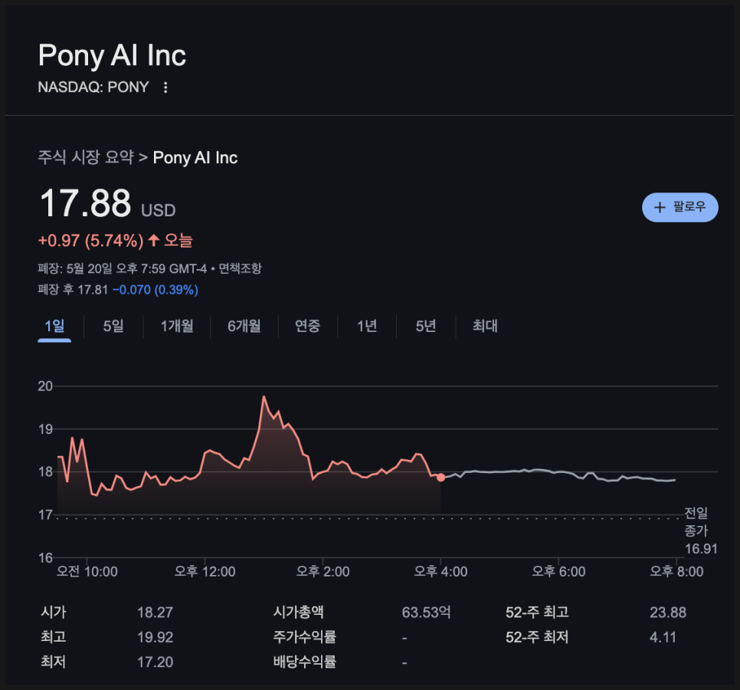The height and width of the screenshot is (690, 740).
Task: Click the Pony AI Inc title heading
Action: (x=112, y=55)
